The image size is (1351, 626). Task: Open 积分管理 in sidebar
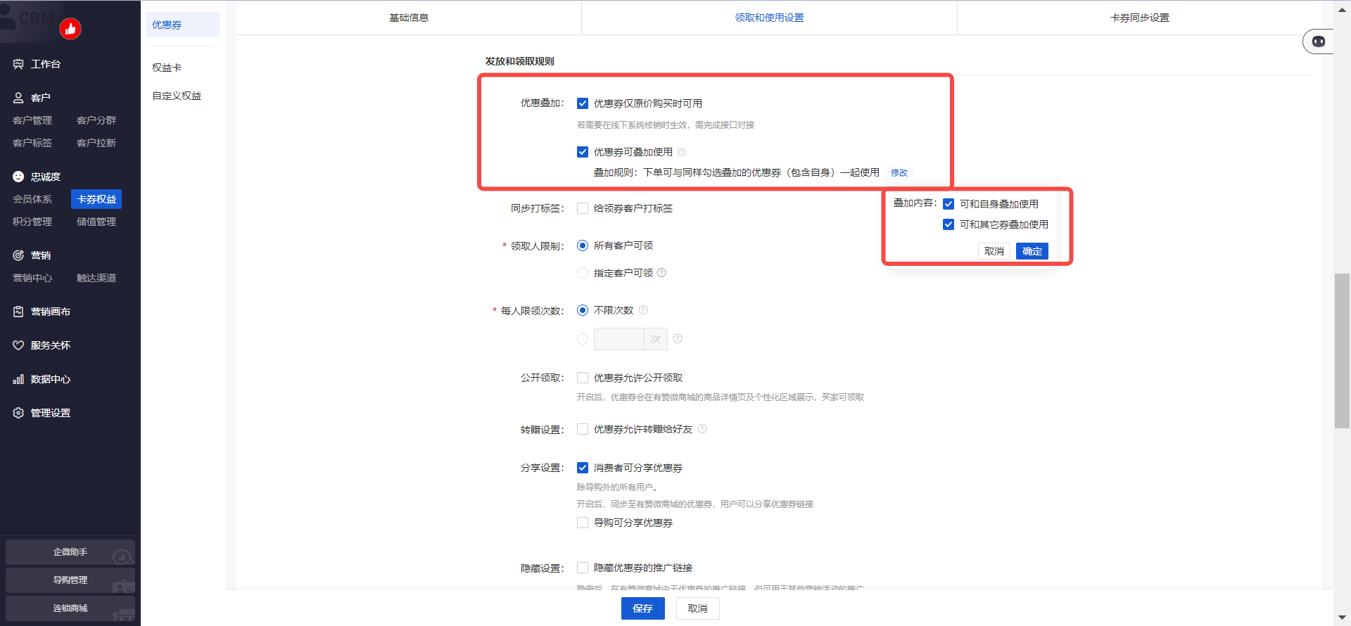[x=32, y=222]
